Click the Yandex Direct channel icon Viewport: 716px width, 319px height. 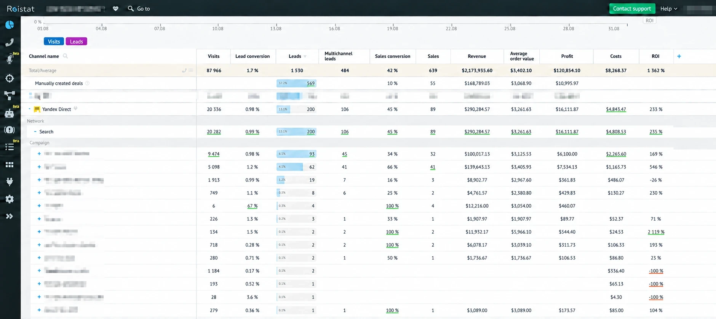[x=37, y=109]
